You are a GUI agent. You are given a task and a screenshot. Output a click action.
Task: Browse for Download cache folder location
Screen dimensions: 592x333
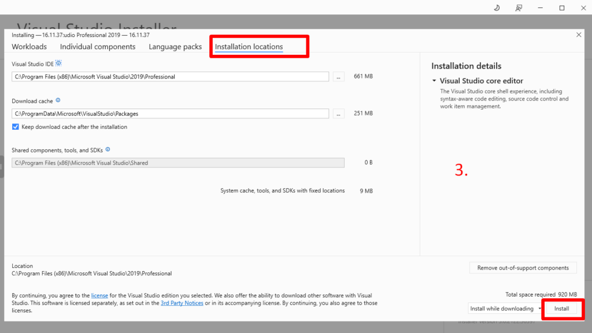pos(339,114)
